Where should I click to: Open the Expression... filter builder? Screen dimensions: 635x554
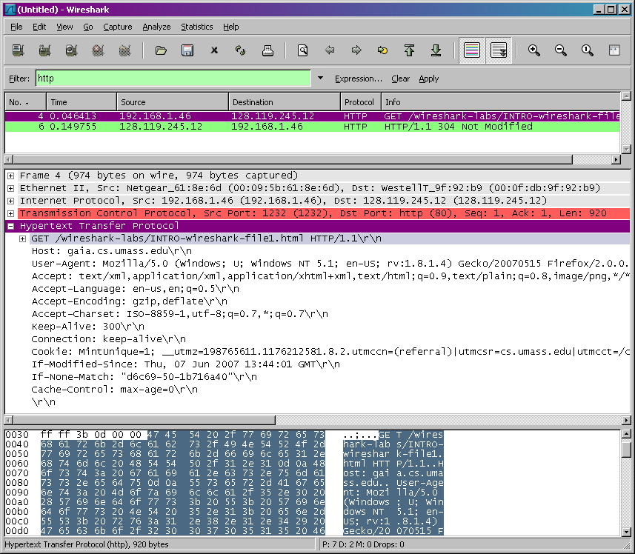click(359, 79)
